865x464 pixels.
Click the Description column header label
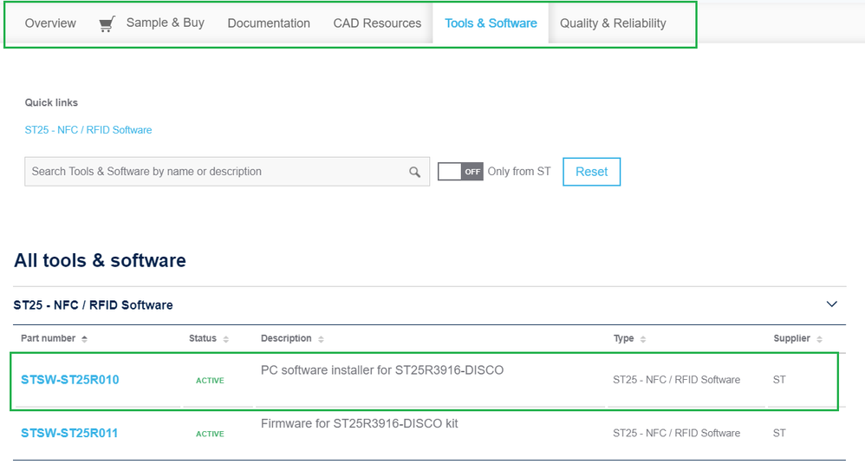(286, 338)
